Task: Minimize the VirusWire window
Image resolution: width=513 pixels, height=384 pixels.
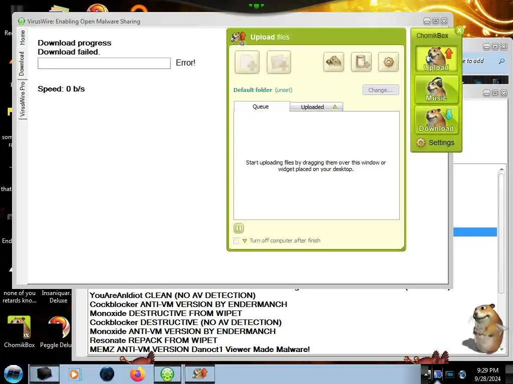Action: point(427,21)
